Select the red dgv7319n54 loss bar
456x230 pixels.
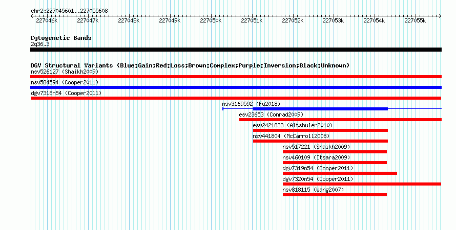tap(340, 173)
